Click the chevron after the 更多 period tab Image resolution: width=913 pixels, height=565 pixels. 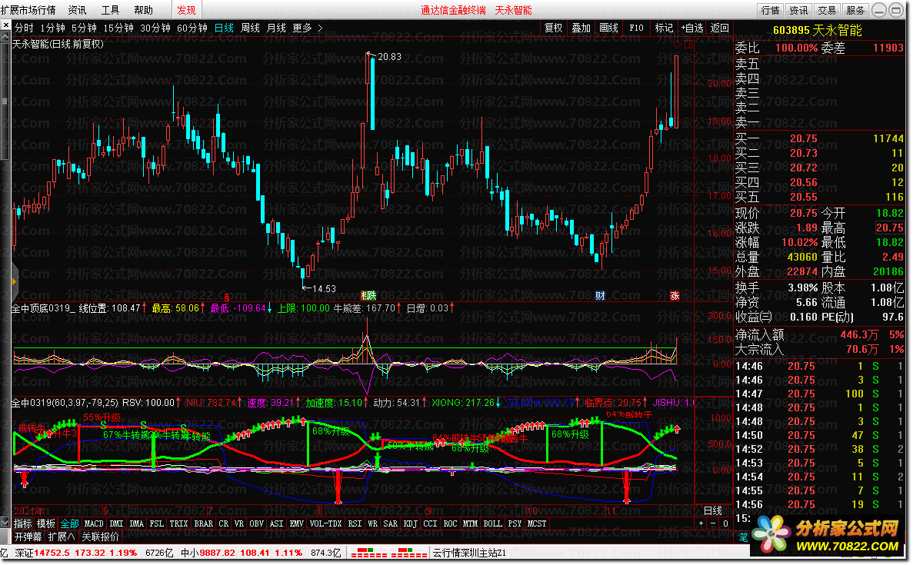(320, 28)
